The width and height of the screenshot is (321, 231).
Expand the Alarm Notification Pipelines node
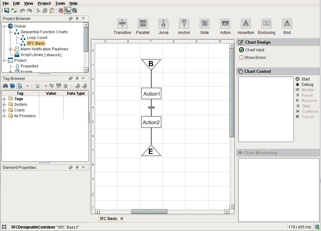(x=10, y=49)
